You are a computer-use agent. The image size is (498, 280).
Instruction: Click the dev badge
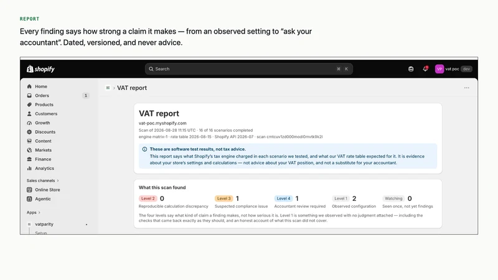pos(466,69)
